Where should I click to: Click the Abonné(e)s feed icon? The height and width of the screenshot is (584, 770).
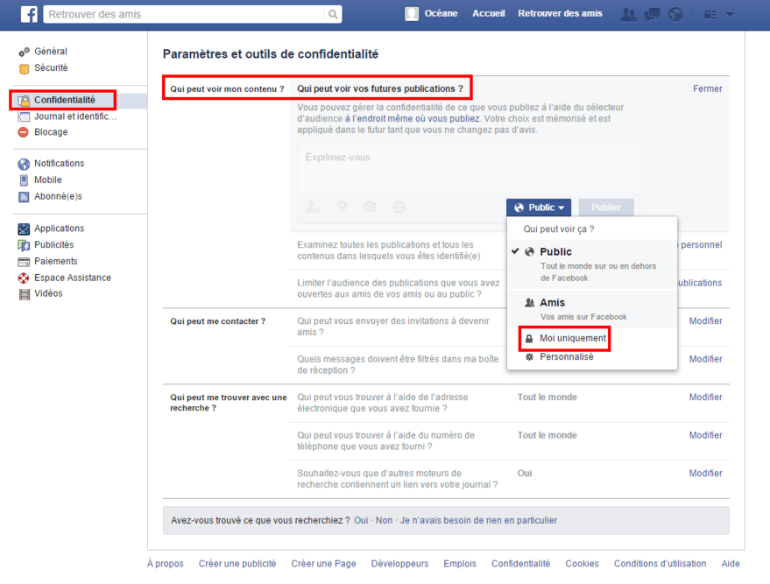click(x=24, y=197)
